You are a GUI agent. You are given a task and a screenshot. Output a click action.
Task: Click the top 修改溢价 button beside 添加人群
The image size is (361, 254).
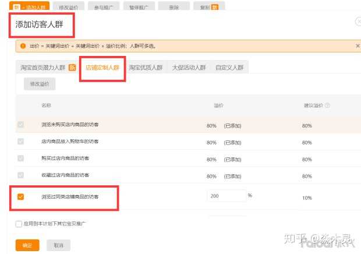coord(68,6)
